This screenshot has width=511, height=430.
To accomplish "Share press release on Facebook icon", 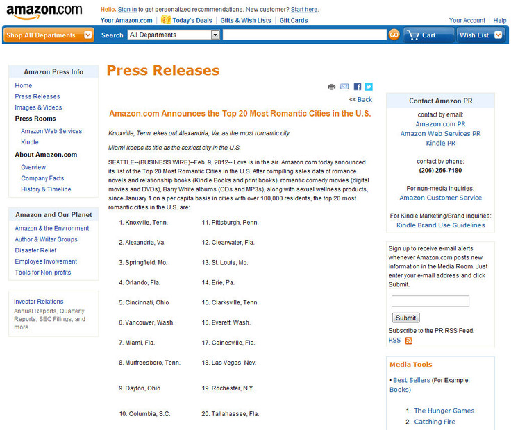I will point(357,87).
